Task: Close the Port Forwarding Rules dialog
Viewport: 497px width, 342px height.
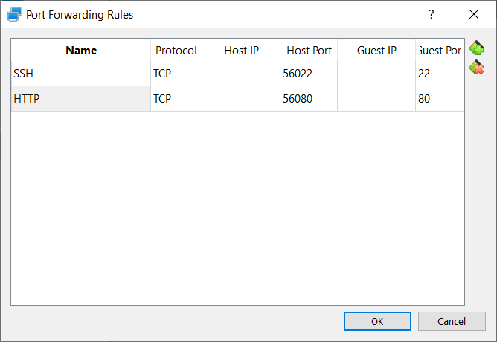Action: (474, 14)
